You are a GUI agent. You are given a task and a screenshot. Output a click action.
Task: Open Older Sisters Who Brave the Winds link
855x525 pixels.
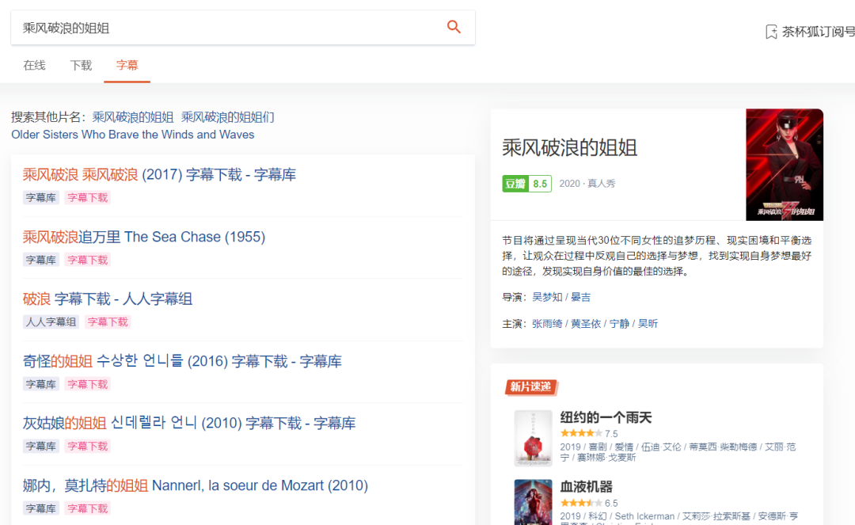[132, 135]
